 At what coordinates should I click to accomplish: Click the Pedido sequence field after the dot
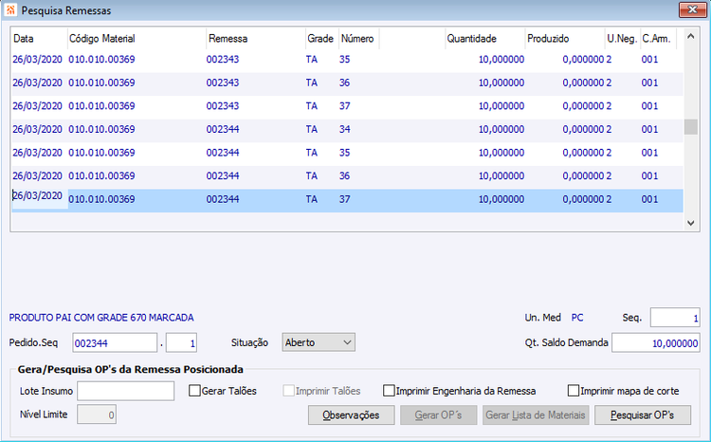(x=181, y=342)
